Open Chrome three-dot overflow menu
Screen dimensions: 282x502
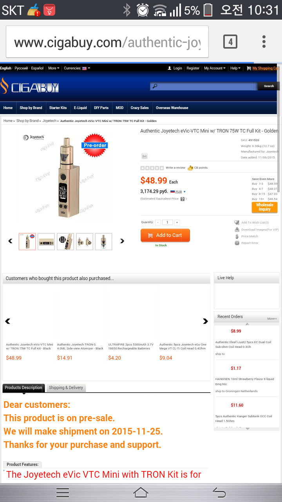click(x=264, y=42)
